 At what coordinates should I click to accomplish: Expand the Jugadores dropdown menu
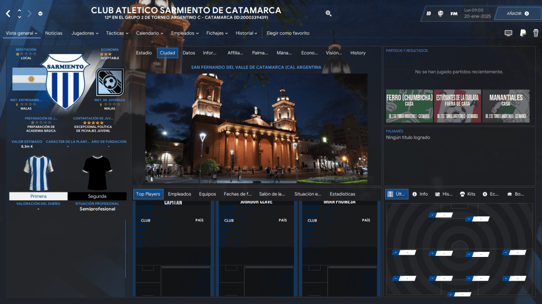(85, 33)
